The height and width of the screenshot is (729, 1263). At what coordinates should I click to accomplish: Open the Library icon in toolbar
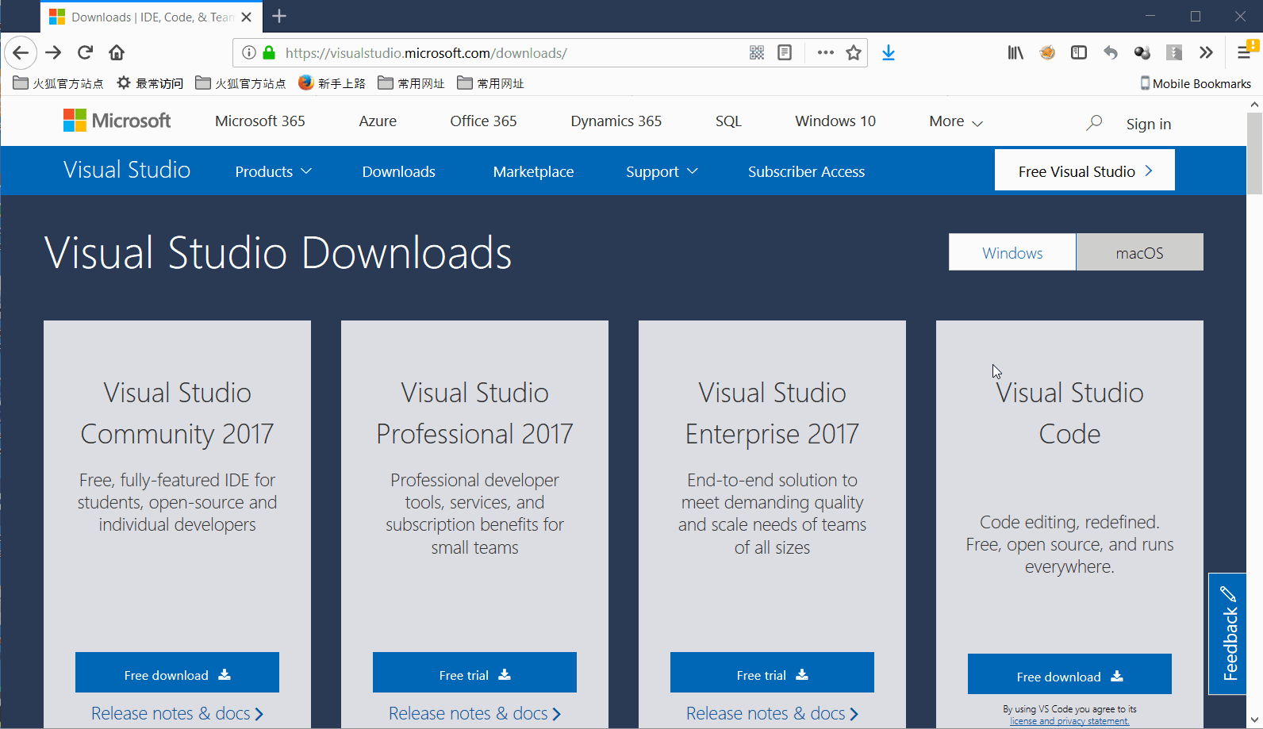pos(1015,53)
